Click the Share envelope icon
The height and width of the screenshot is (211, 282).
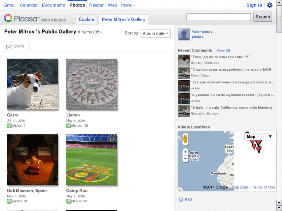(9, 47)
